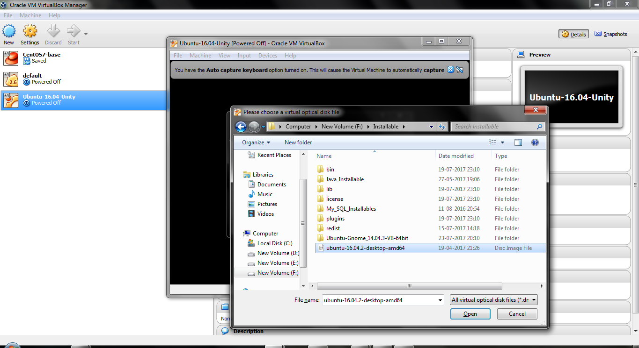This screenshot has height=348, width=639.
Task: Select Documents library
Action: (266, 185)
